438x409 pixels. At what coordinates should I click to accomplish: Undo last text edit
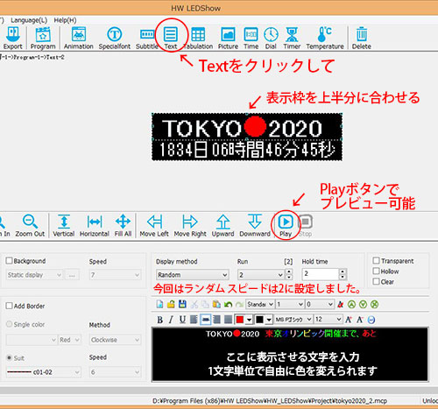(x=228, y=304)
